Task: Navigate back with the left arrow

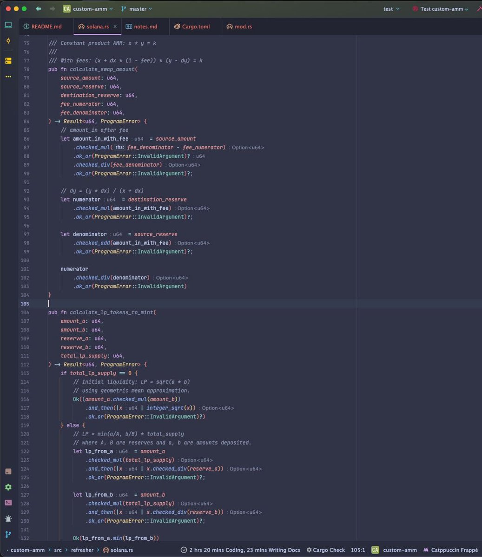Action: coord(38,9)
